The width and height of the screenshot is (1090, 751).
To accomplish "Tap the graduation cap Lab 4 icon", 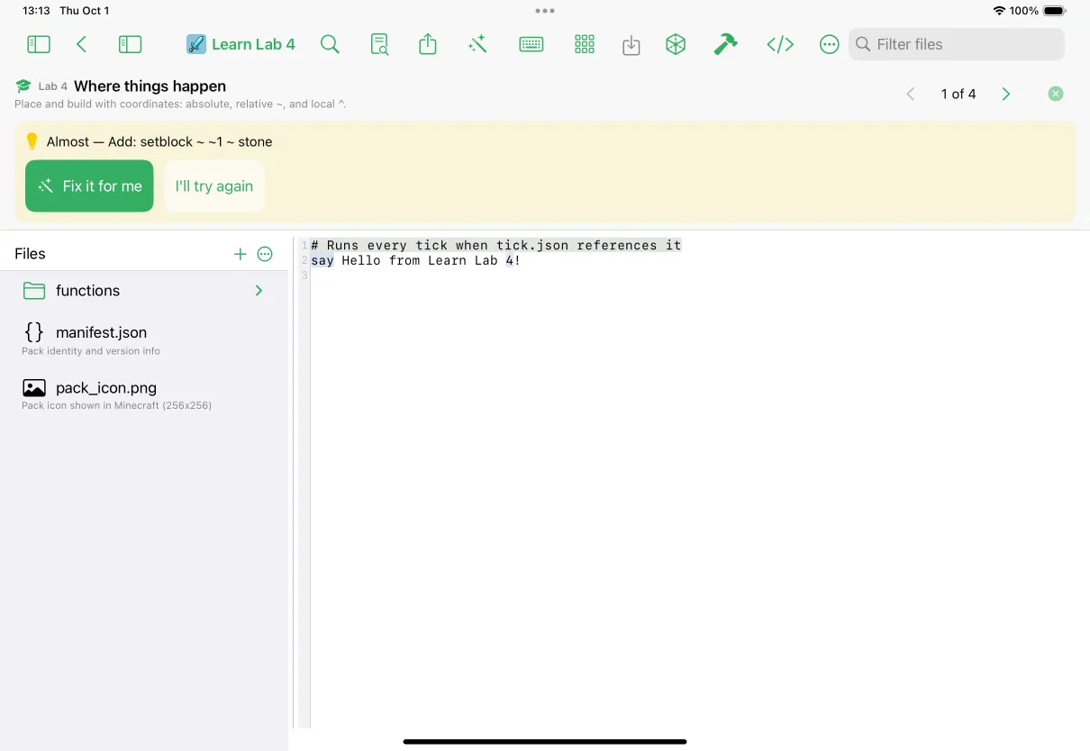I will [x=23, y=86].
